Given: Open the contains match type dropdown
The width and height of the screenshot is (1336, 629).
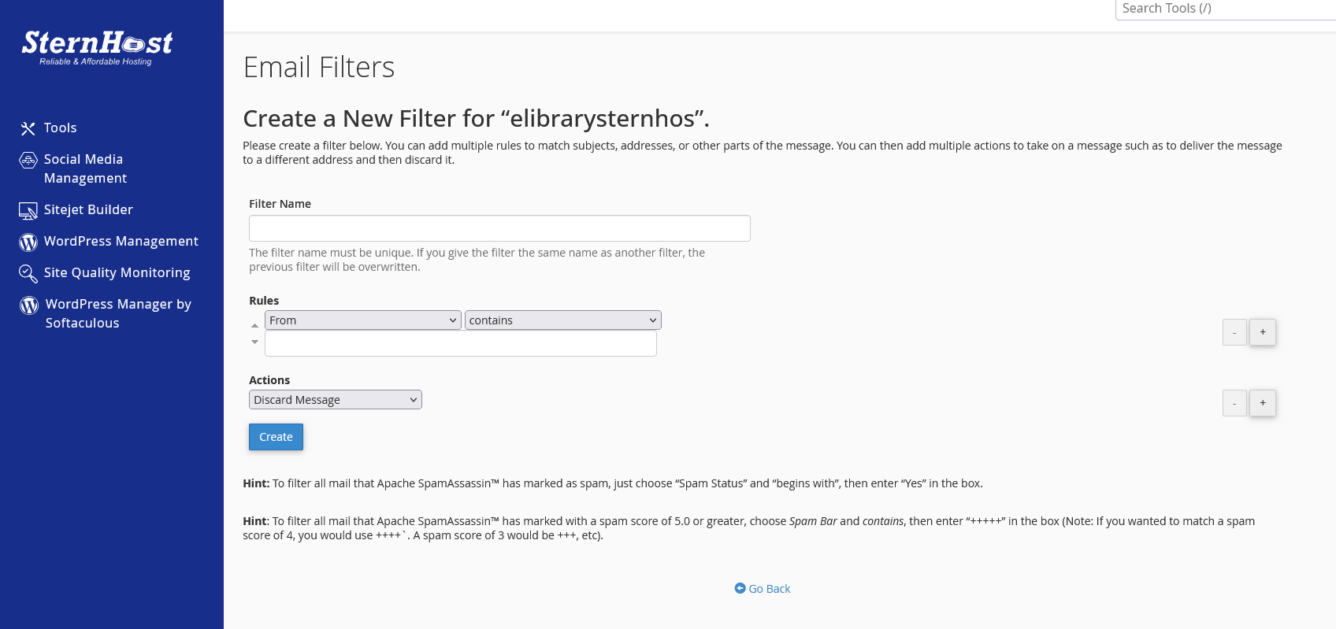Looking at the screenshot, I should click(x=562, y=320).
